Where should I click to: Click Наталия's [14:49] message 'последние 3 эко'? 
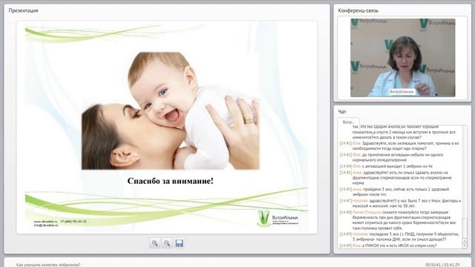(399, 237)
